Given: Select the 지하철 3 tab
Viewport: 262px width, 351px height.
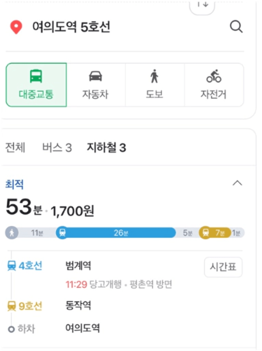Looking at the screenshot, I should click(106, 147).
